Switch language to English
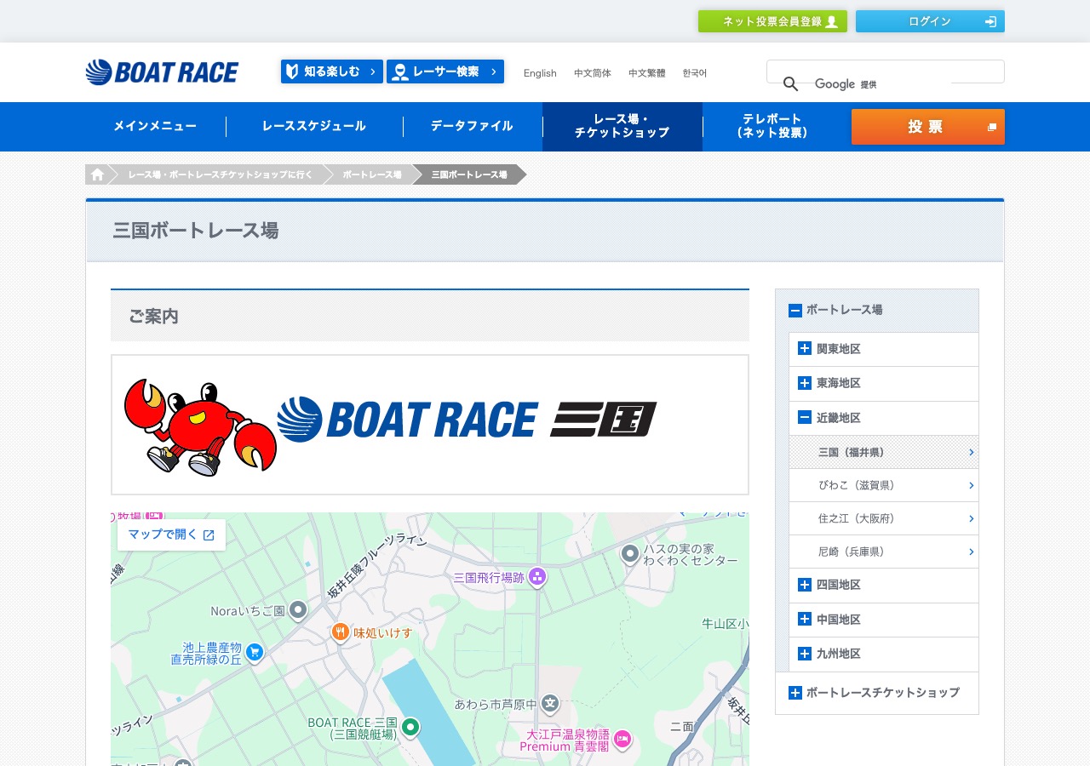Screen dimensions: 1090x766 (x=540, y=73)
